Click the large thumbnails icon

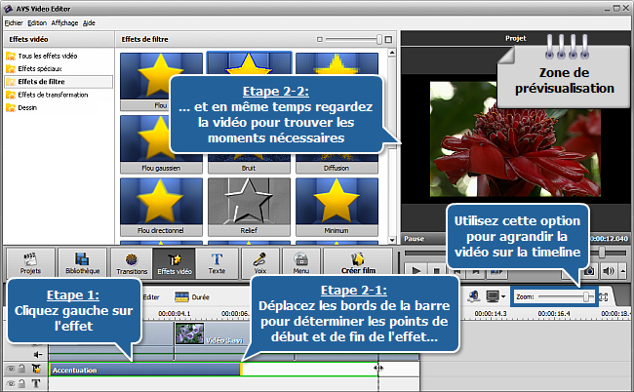coord(388,39)
